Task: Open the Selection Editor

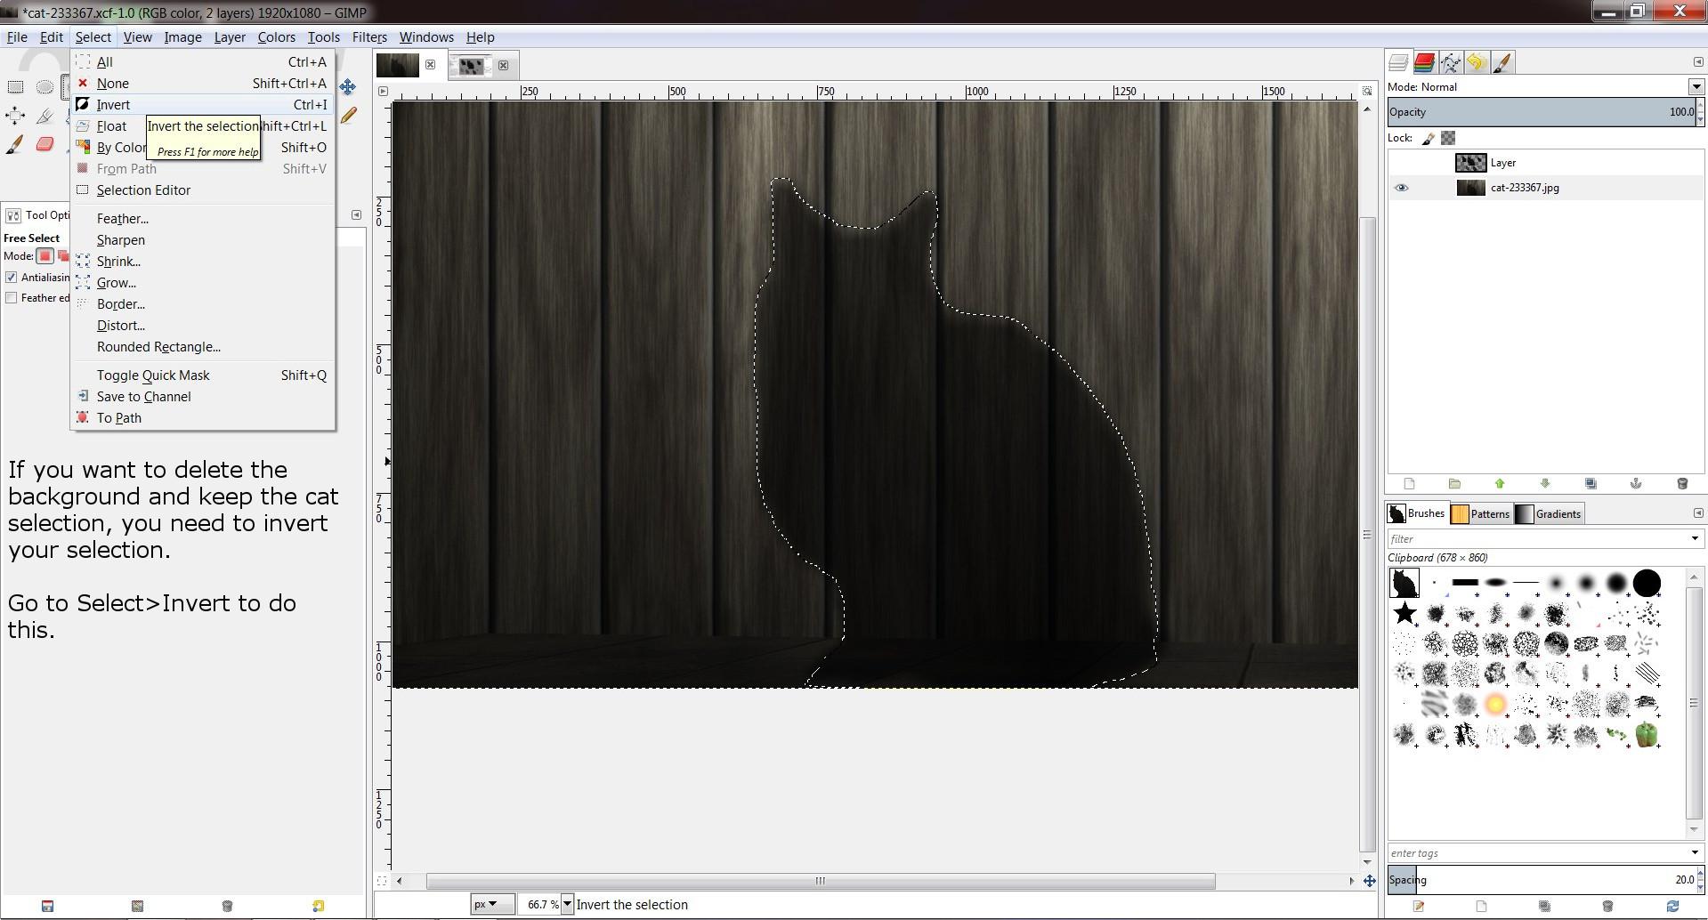Action: [203, 190]
